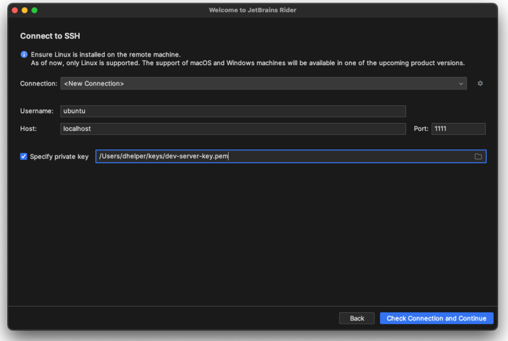Expand the Connection dropdown arrow
Image resolution: width=508 pixels, height=341 pixels.
(x=460, y=84)
